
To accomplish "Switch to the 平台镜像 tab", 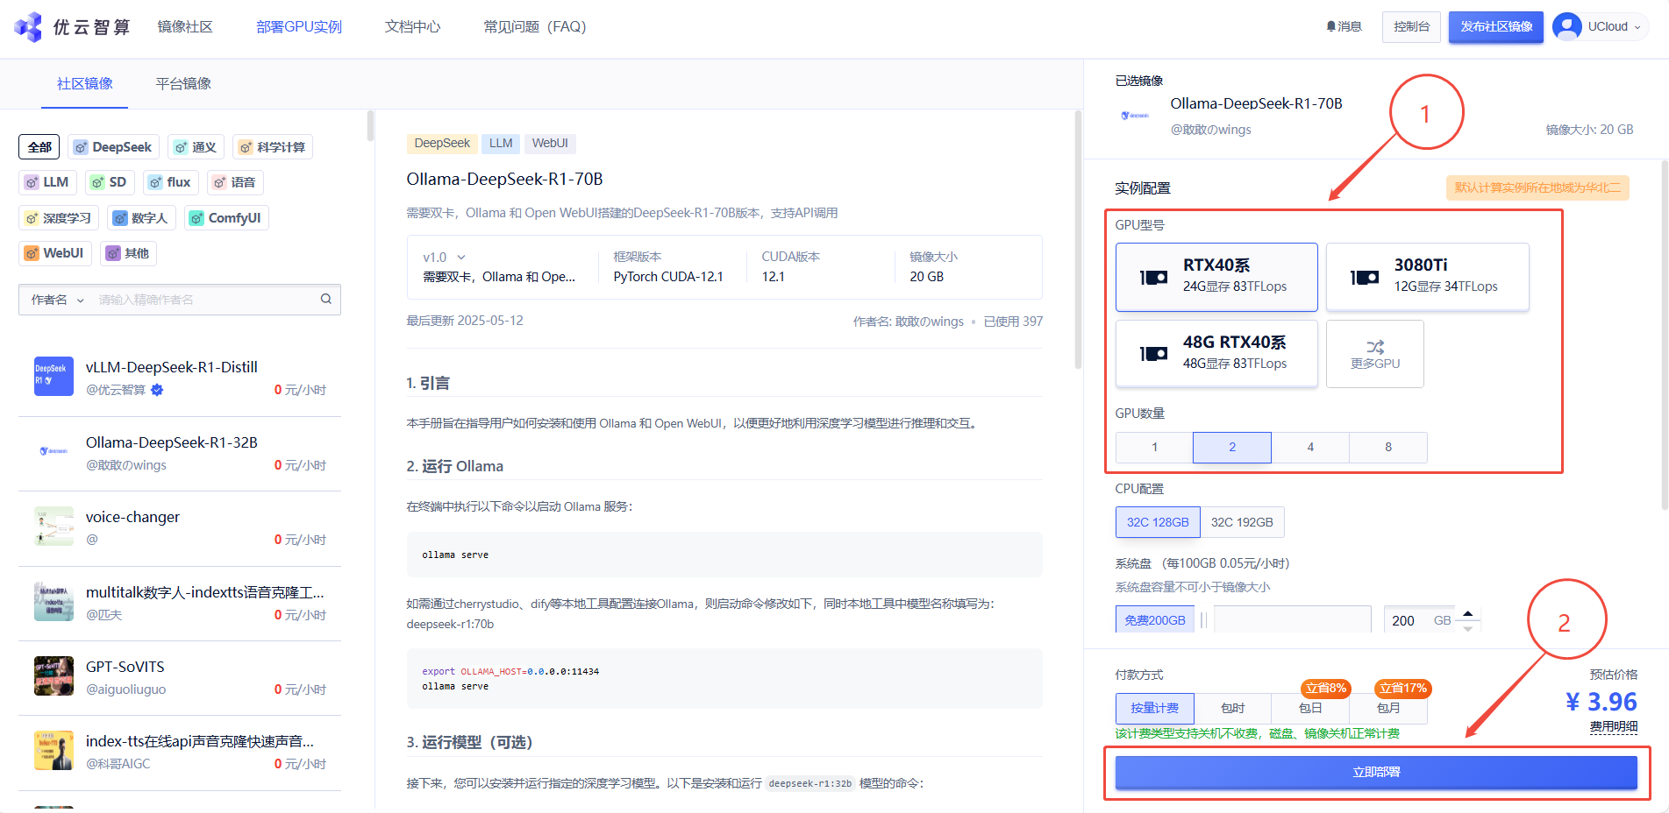I will pyautogui.click(x=183, y=84).
